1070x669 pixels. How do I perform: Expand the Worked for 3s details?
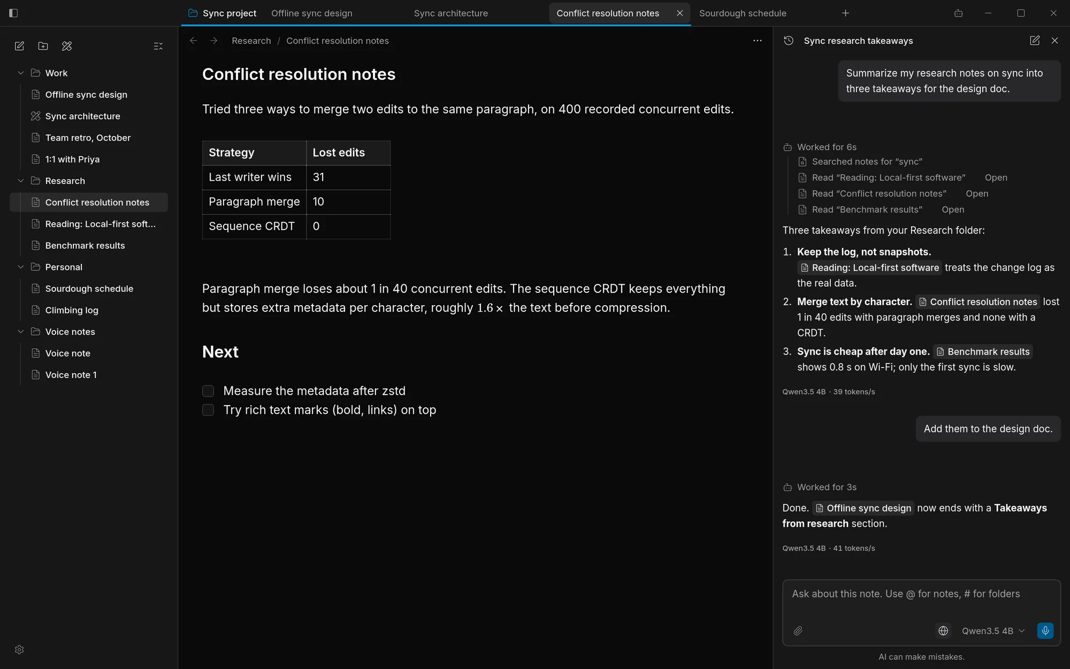820,487
